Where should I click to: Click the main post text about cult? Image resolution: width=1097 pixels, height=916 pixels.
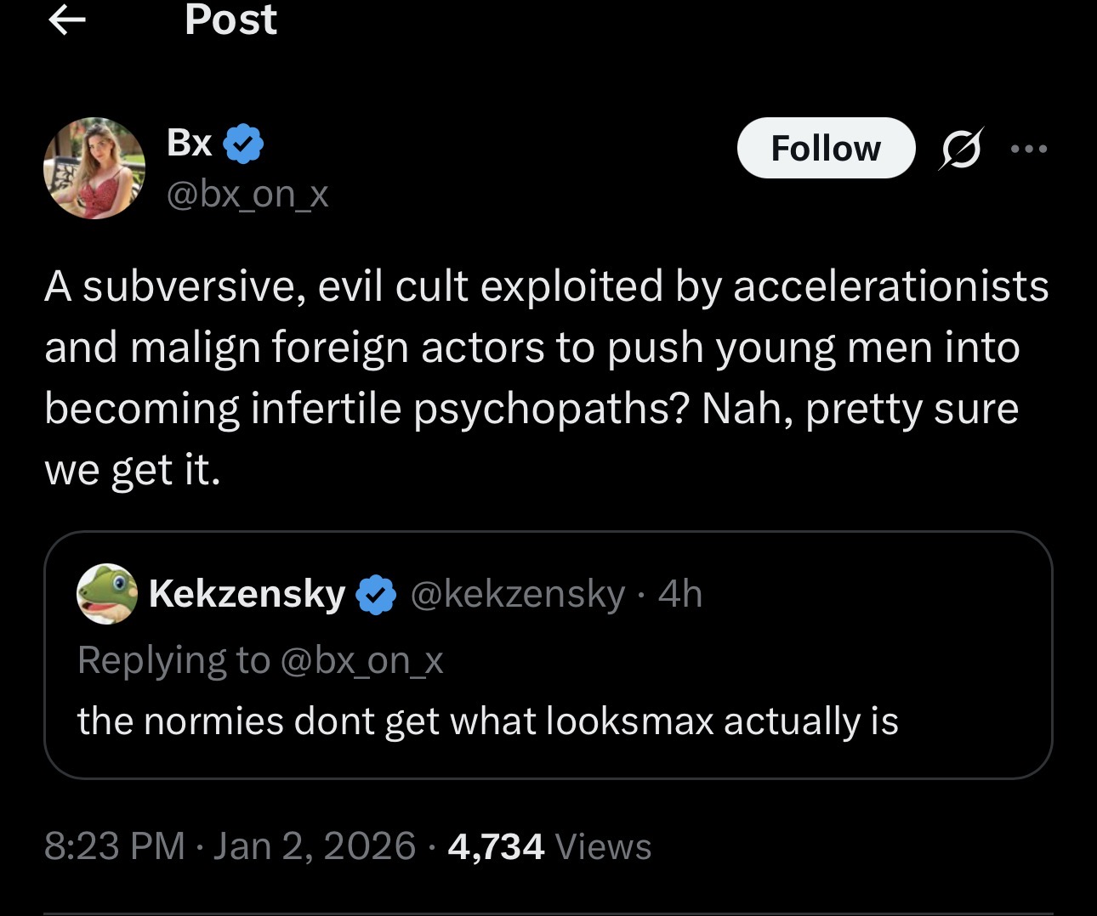pyautogui.click(x=544, y=377)
